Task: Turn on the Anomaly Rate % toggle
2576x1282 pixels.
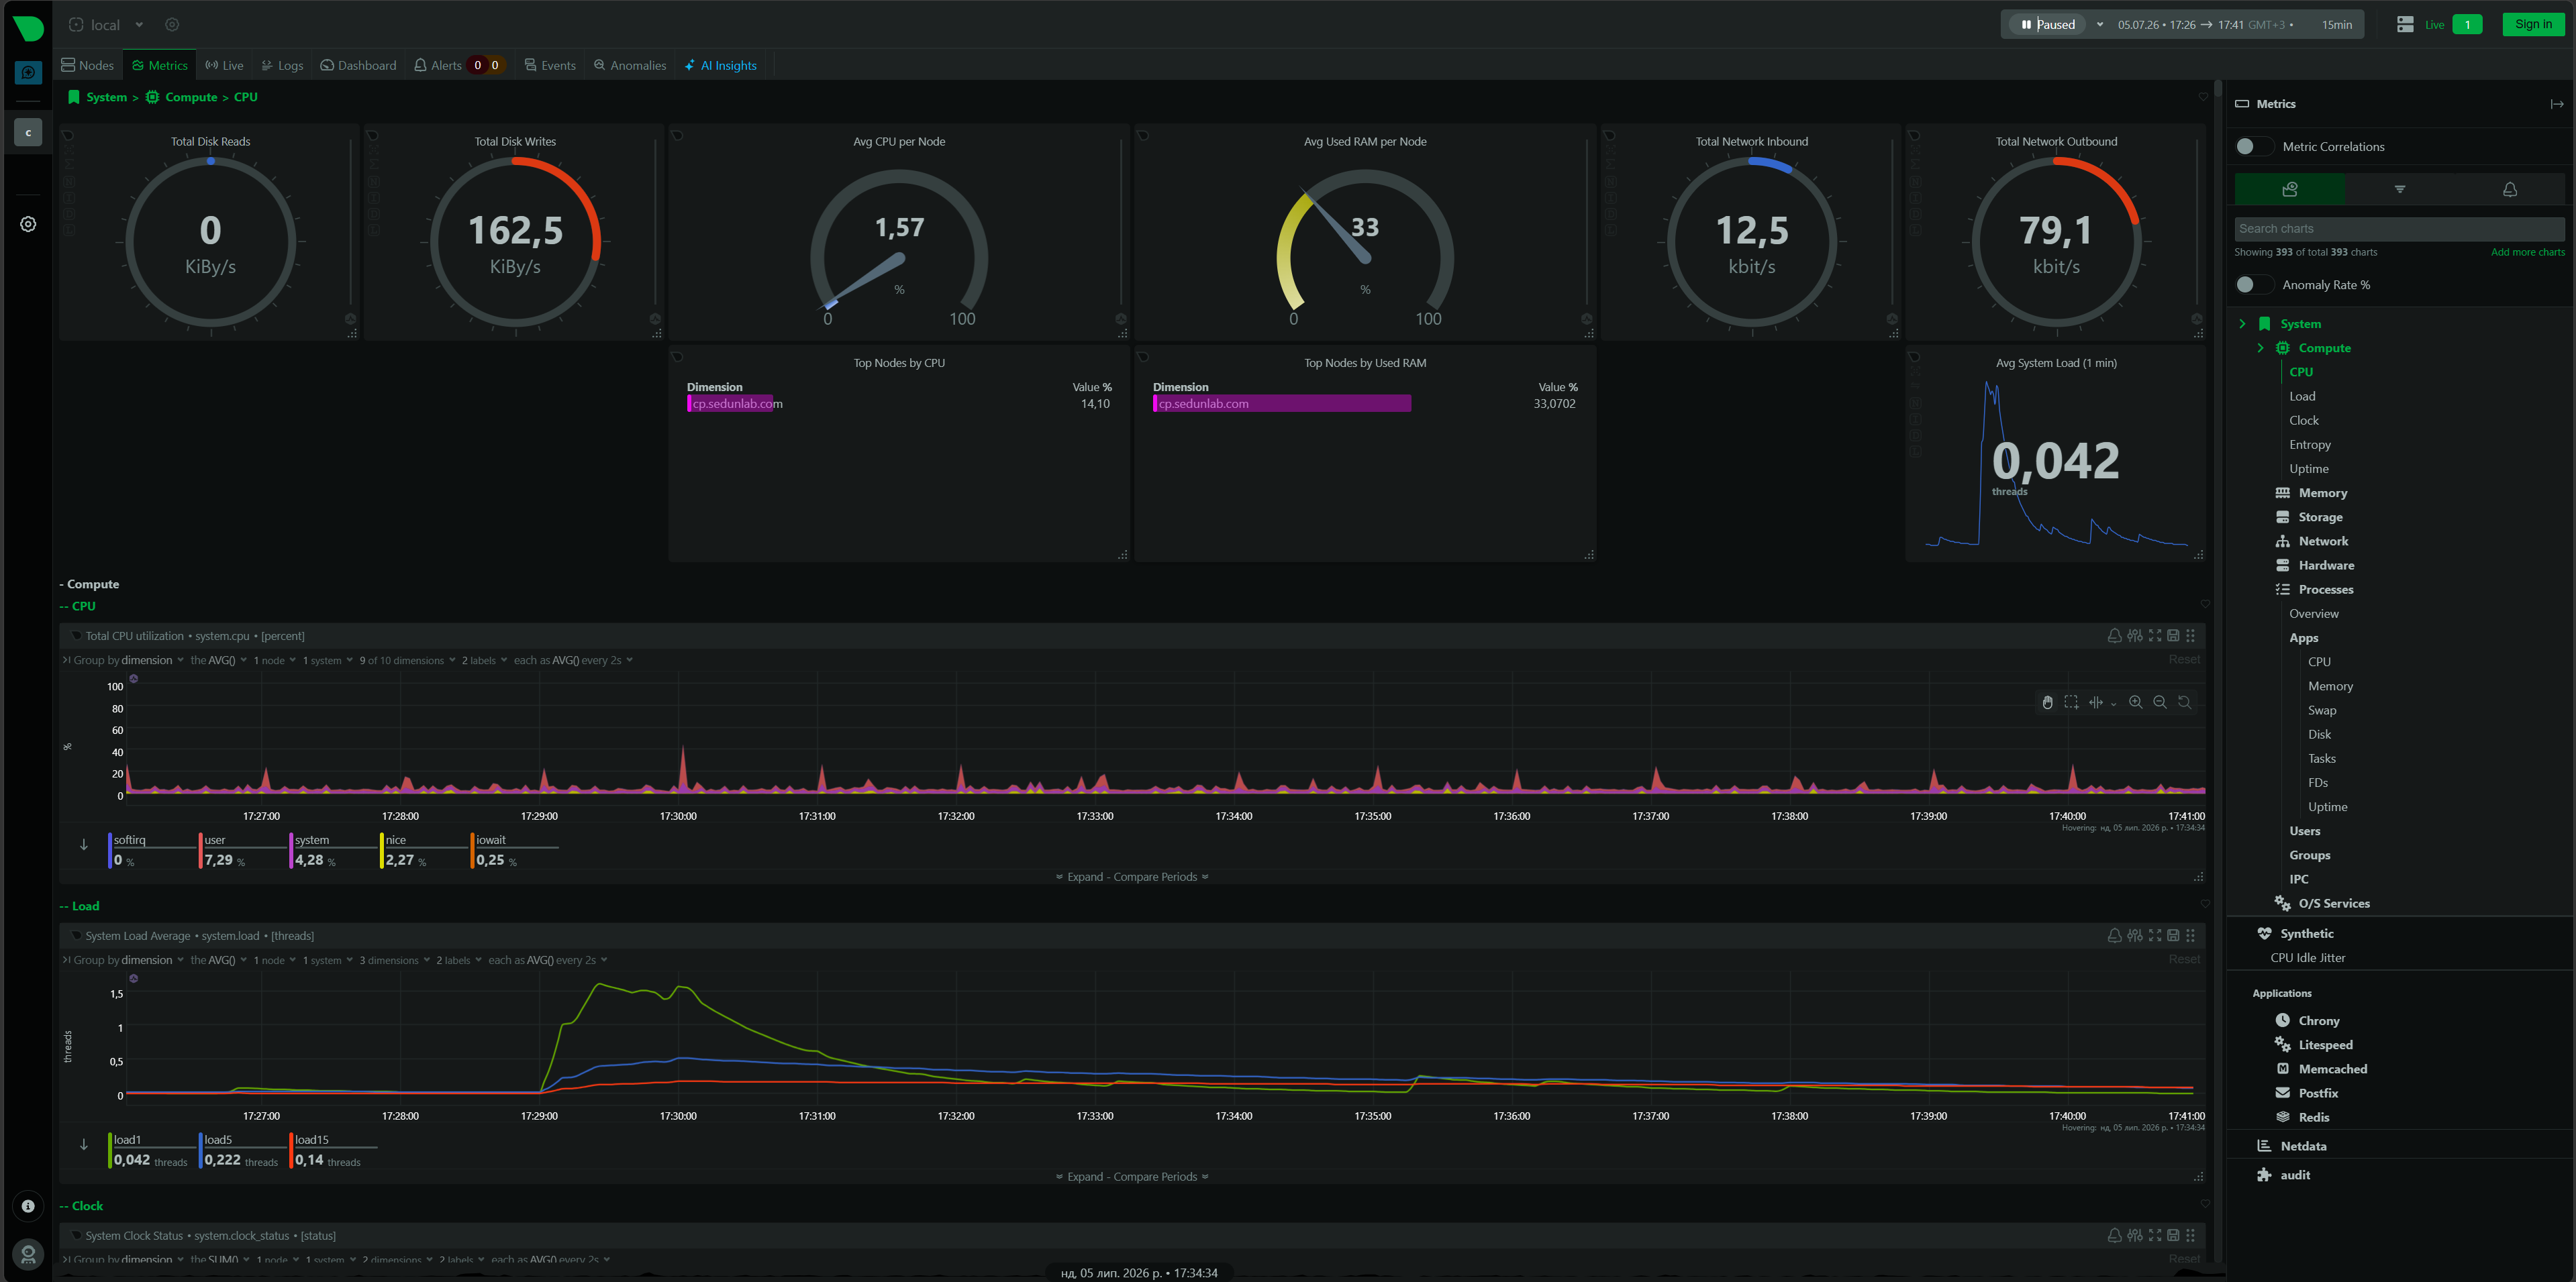Action: (2253, 285)
